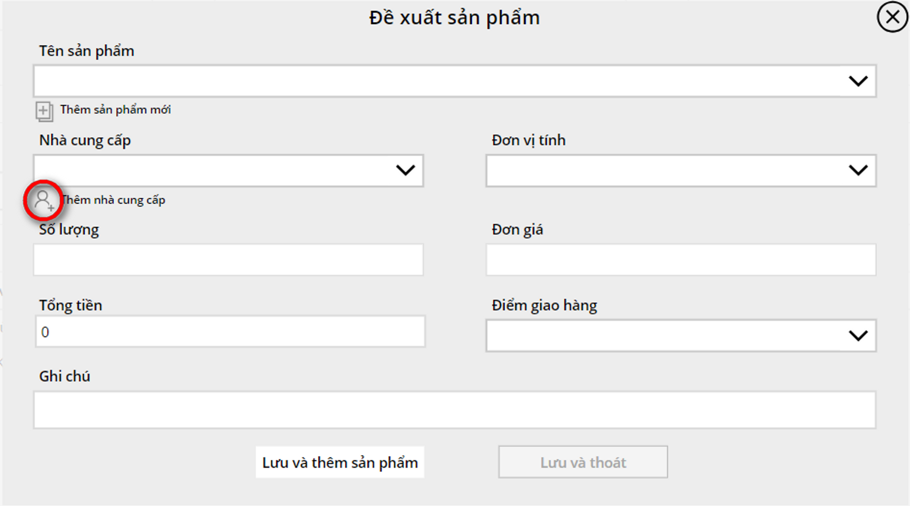Close the Đề xuất sản phẩm dialog
The width and height of the screenshot is (910, 506).
[892, 17]
